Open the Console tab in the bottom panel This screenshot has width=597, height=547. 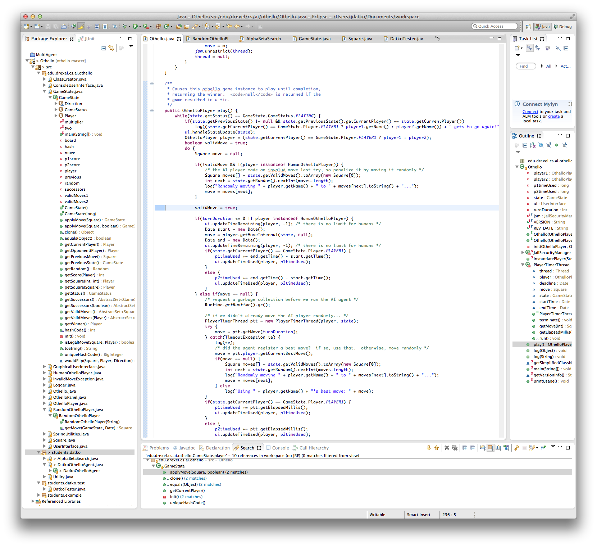(280, 448)
